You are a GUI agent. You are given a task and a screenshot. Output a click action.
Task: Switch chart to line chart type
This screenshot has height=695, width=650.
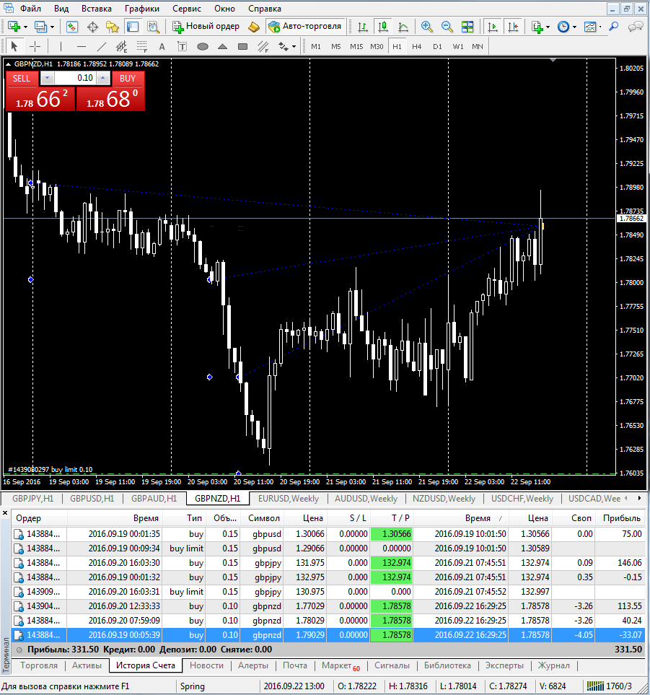(x=403, y=27)
